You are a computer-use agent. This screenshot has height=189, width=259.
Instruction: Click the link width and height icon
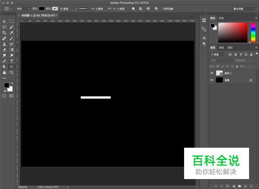pyautogui.click(x=109, y=9)
